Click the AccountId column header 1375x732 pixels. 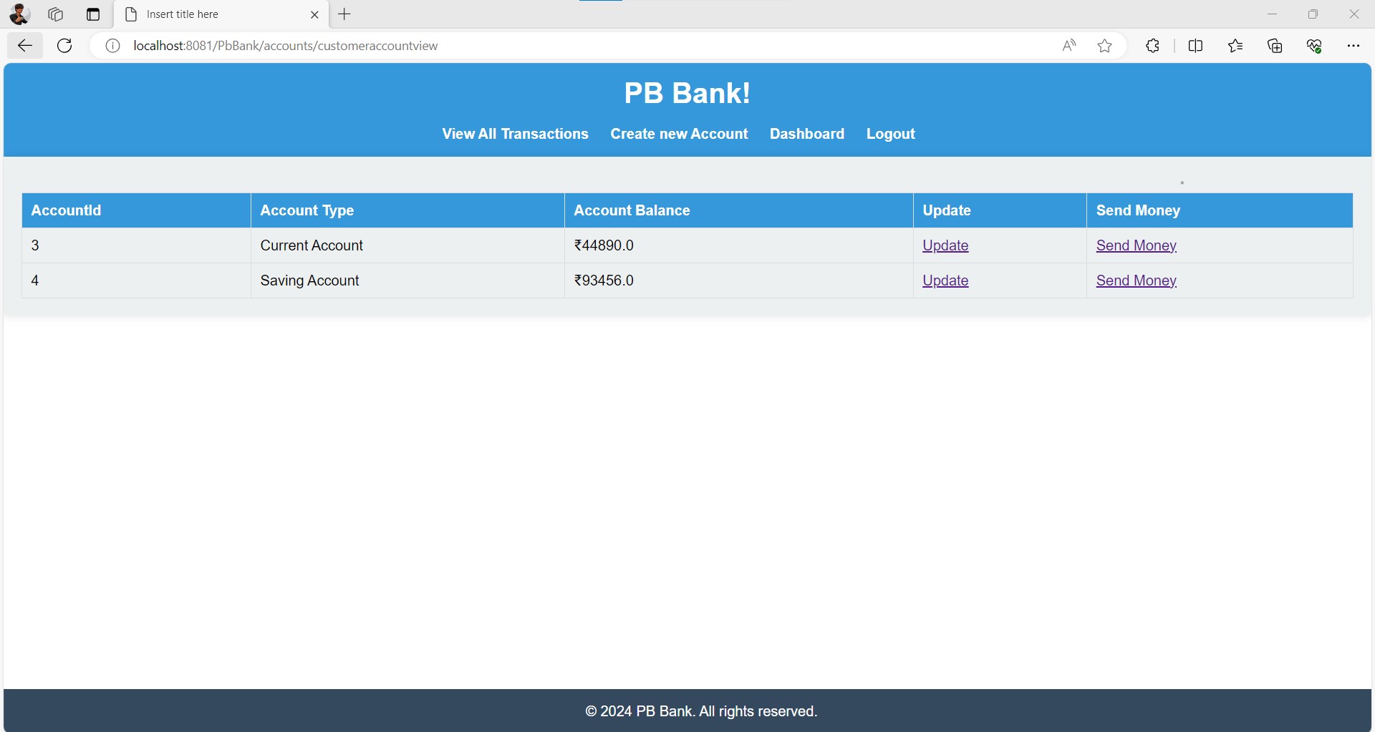tap(137, 210)
